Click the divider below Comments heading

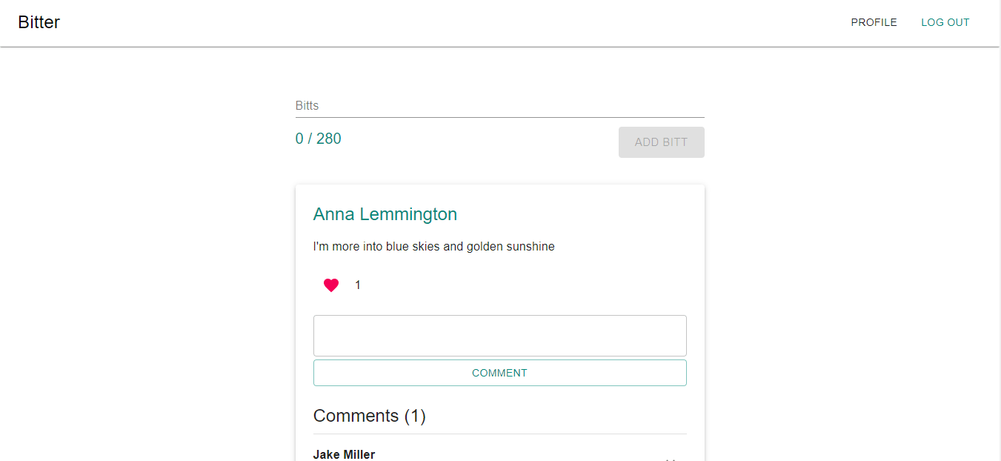[x=499, y=434]
